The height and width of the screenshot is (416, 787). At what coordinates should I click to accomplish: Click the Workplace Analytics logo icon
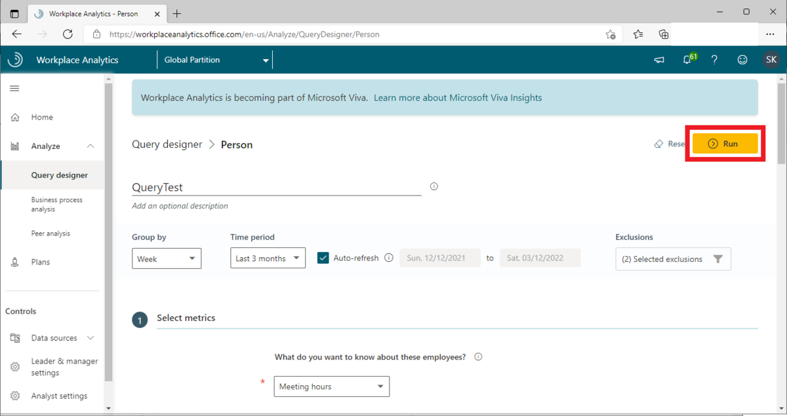(14, 60)
